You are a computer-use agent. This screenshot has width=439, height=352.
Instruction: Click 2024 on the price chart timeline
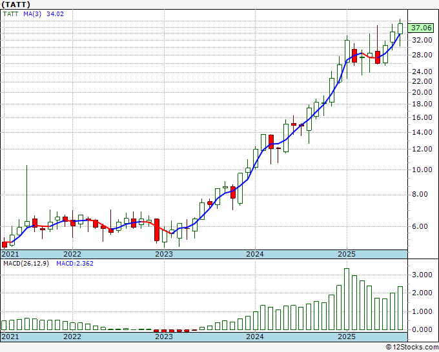pos(255,254)
